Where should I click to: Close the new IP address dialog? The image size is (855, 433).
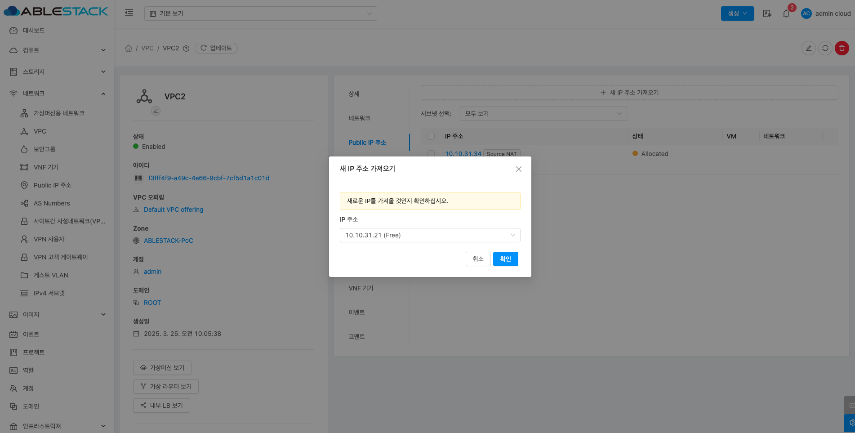pos(518,169)
